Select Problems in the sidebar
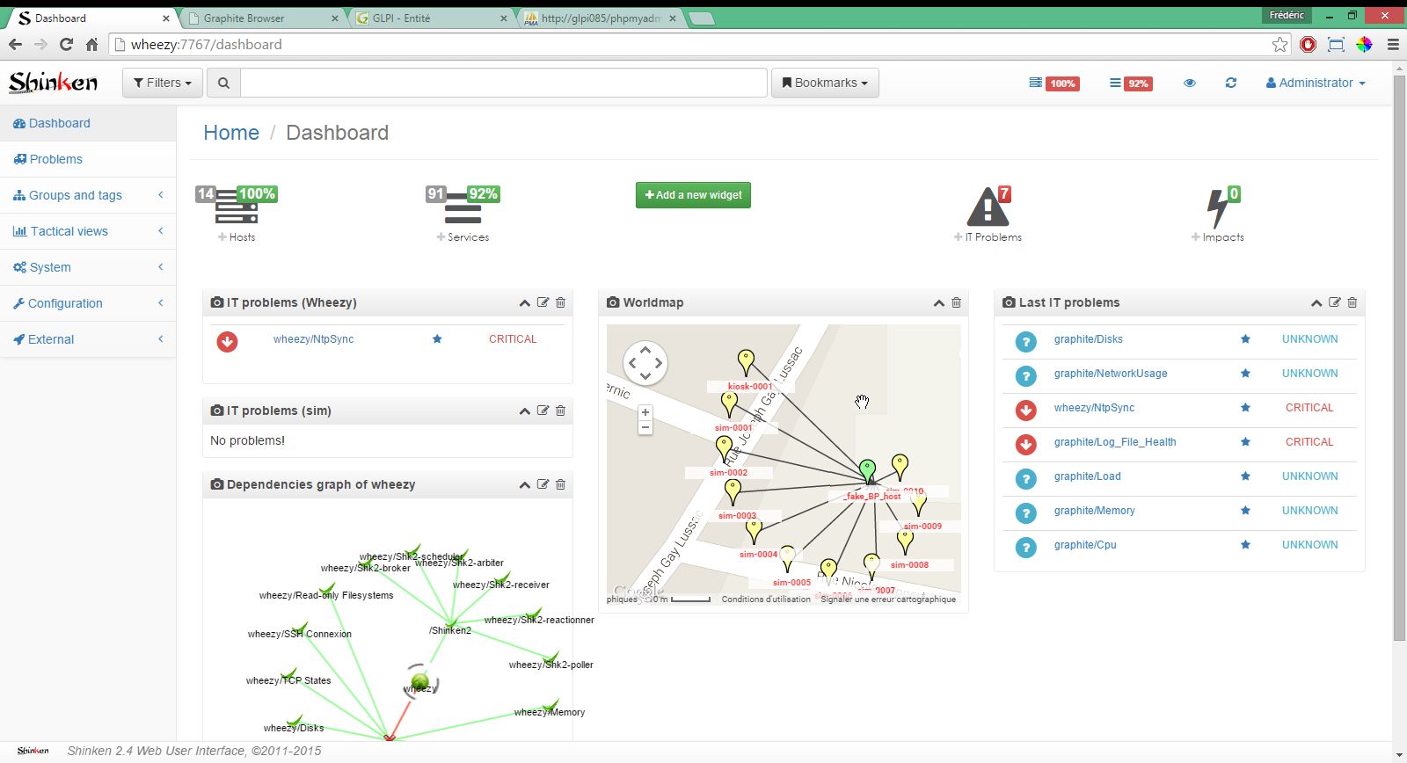The width and height of the screenshot is (1407, 763). (x=88, y=159)
